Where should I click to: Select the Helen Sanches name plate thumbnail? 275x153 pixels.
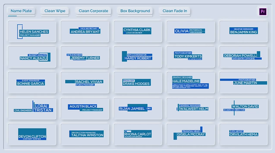click(32, 31)
